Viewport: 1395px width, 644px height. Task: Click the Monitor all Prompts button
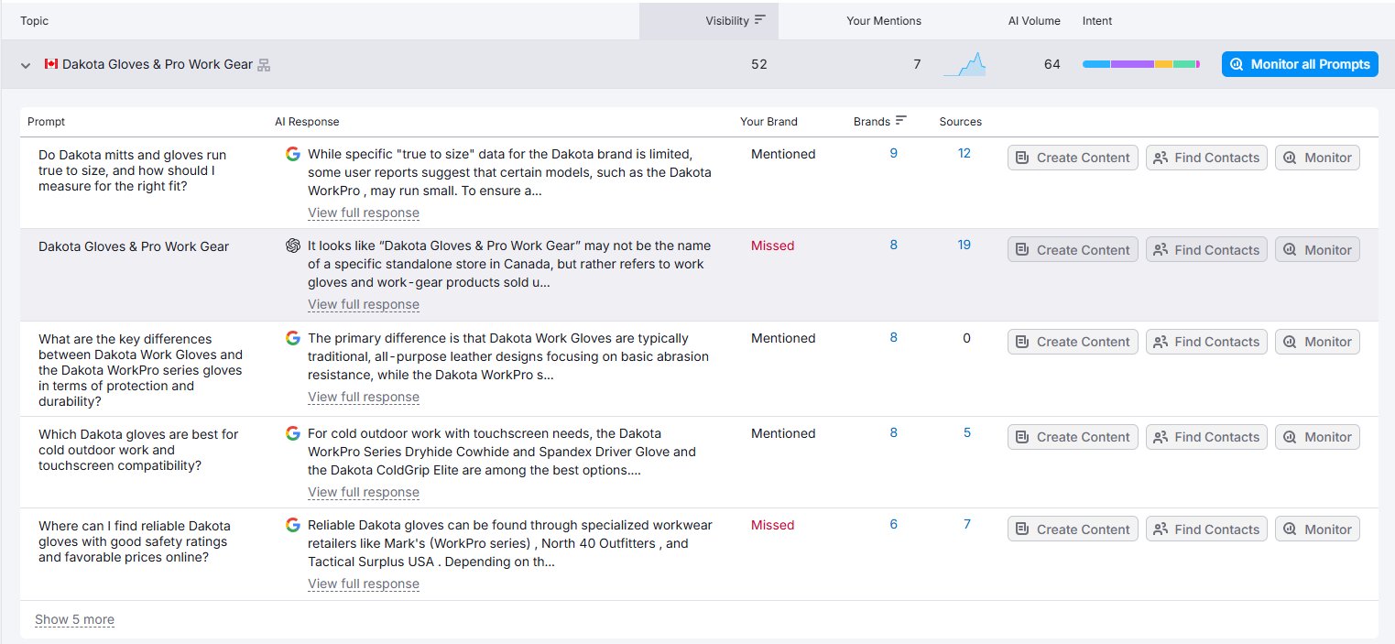tap(1300, 64)
